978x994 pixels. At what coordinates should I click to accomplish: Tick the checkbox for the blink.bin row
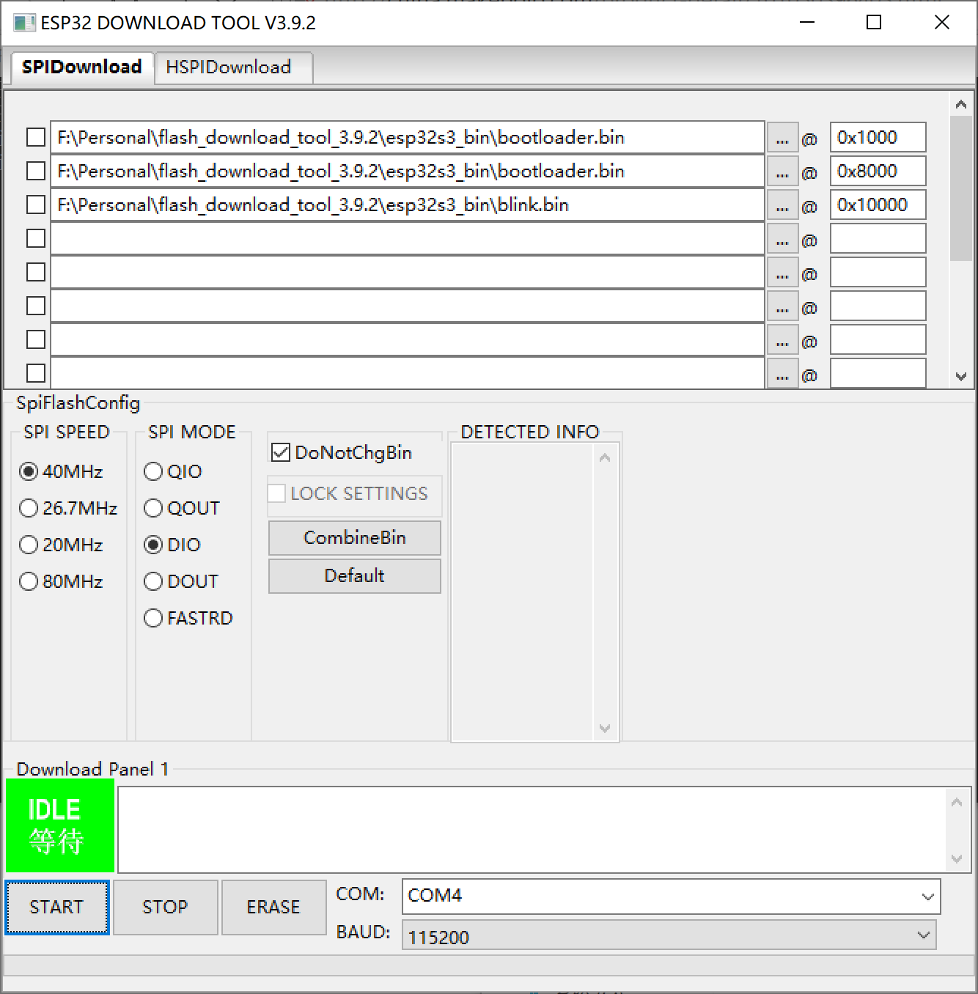click(x=36, y=205)
